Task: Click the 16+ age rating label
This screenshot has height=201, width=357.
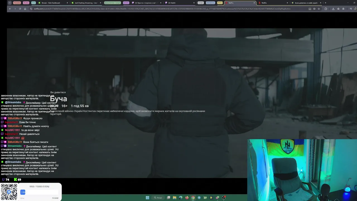Action: pos(64,106)
